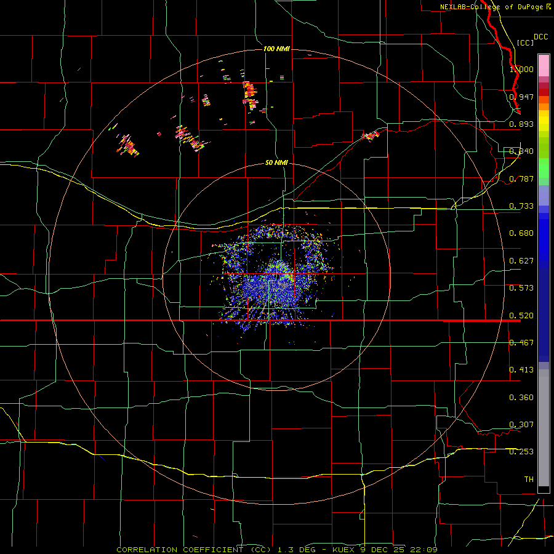Click the 0.360 scale value
The height and width of the screenshot is (554, 554).
(x=521, y=398)
